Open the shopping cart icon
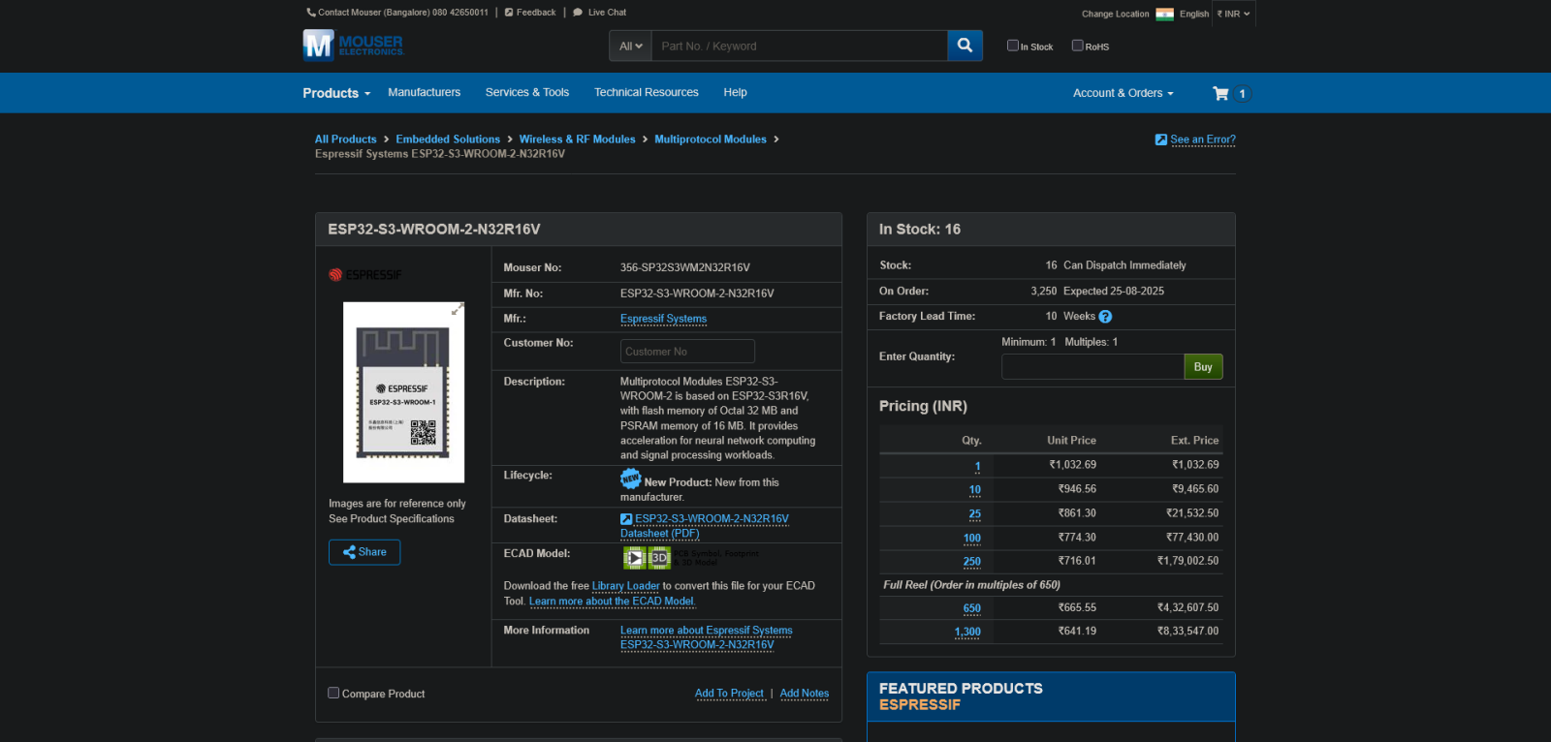Viewport: 1551px width, 742px height. pyautogui.click(x=1220, y=94)
